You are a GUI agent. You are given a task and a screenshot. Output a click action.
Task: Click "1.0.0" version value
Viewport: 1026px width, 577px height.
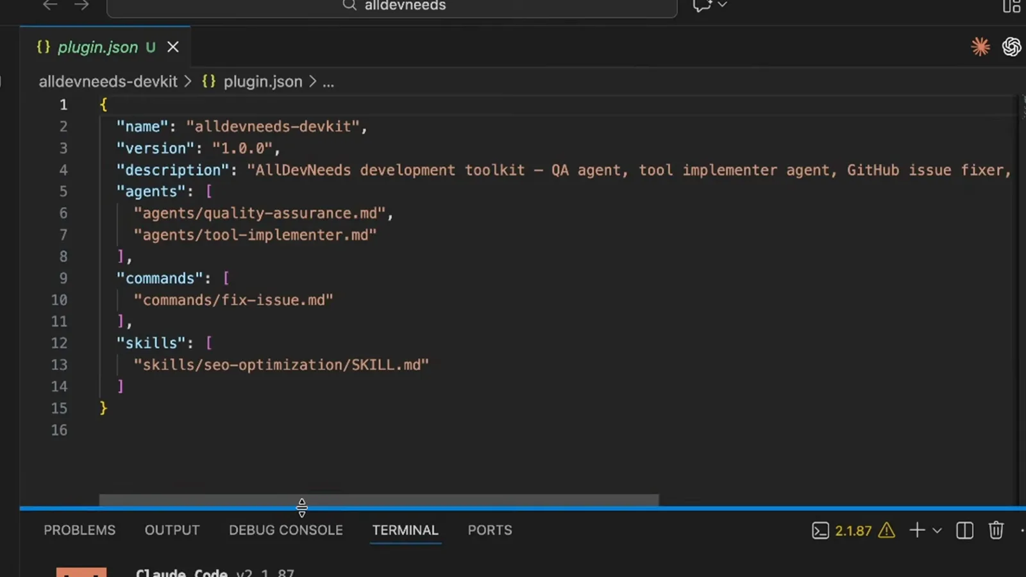click(242, 148)
